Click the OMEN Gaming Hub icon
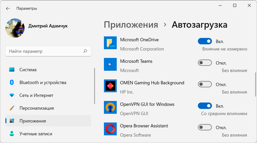The height and width of the screenshot is (143, 257). (110, 86)
